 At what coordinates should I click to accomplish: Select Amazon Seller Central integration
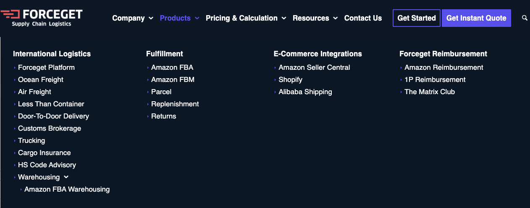click(314, 67)
